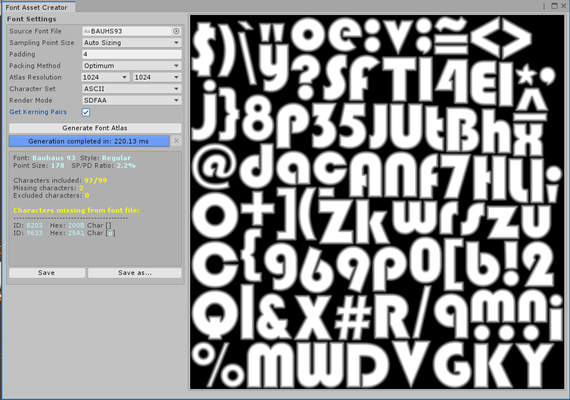Open the object picker for Source Font File
This screenshot has height=400, width=570.
pyautogui.click(x=176, y=31)
